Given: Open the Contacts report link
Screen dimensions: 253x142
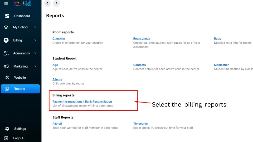Looking at the screenshot, I should point(139,65).
